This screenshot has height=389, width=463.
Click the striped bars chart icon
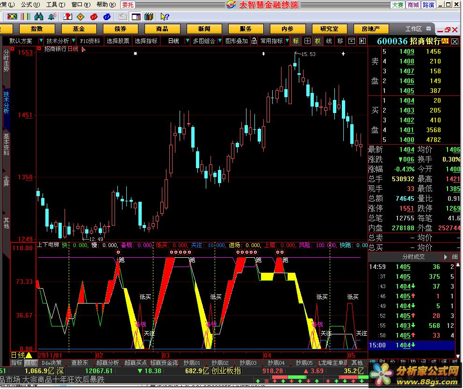tap(26, 17)
